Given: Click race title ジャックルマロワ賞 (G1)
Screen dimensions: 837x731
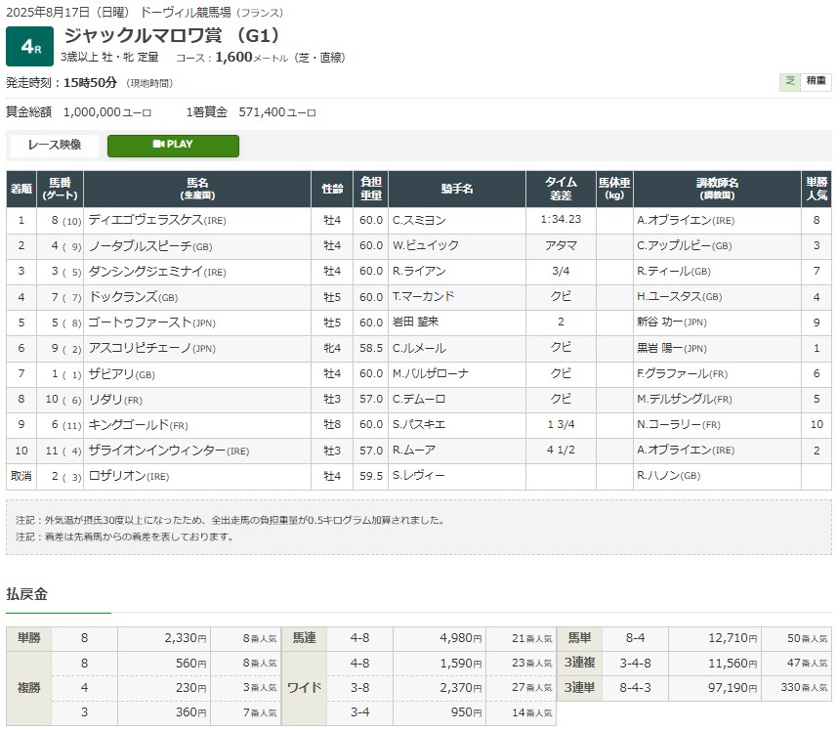Looking at the screenshot, I should point(173,35).
